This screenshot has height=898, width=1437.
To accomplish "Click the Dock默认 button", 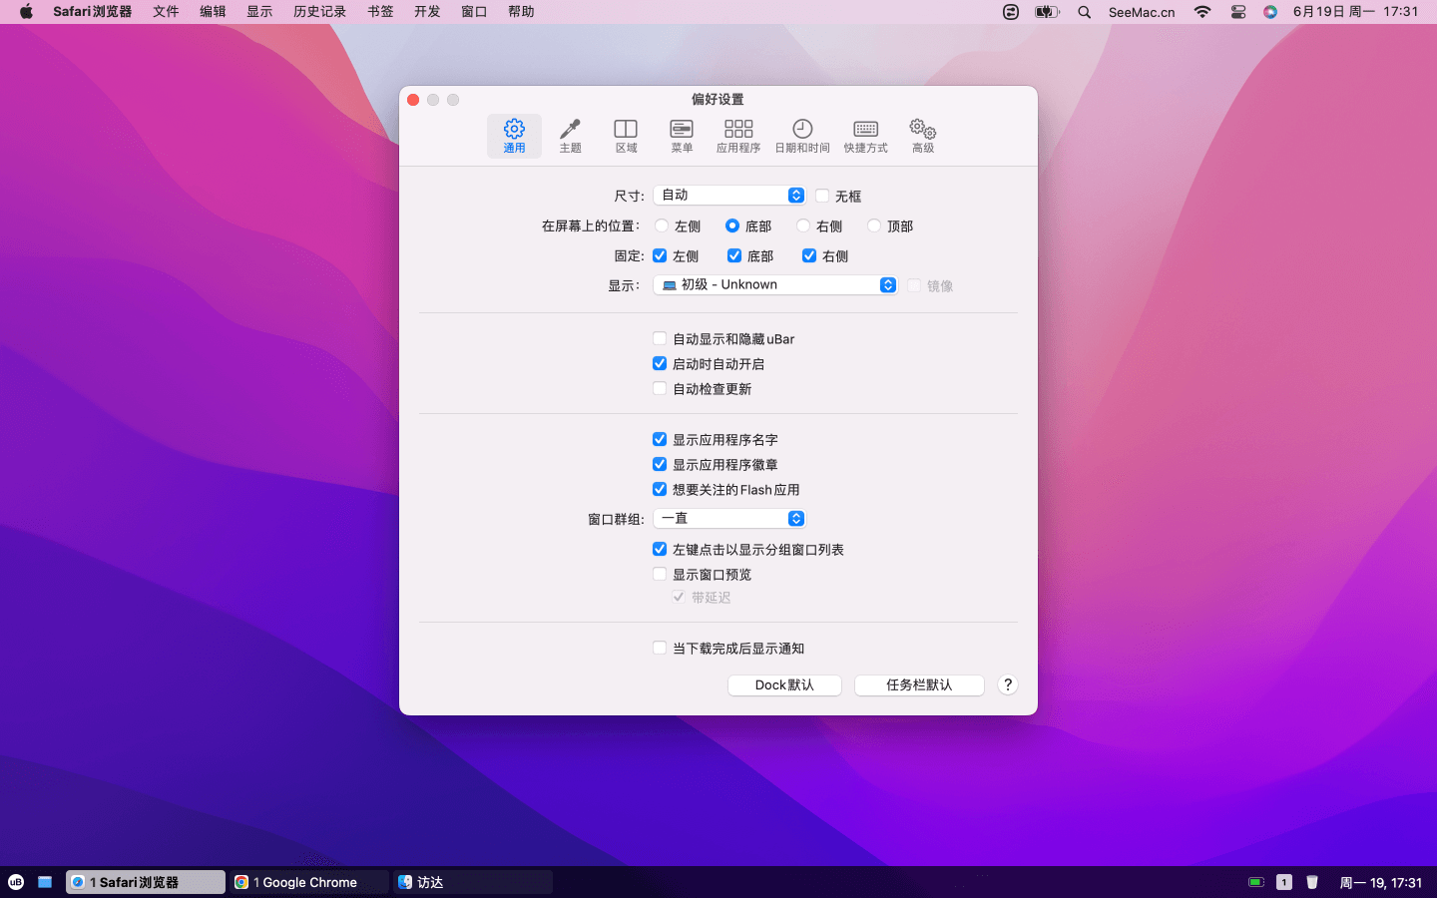I will coord(784,685).
